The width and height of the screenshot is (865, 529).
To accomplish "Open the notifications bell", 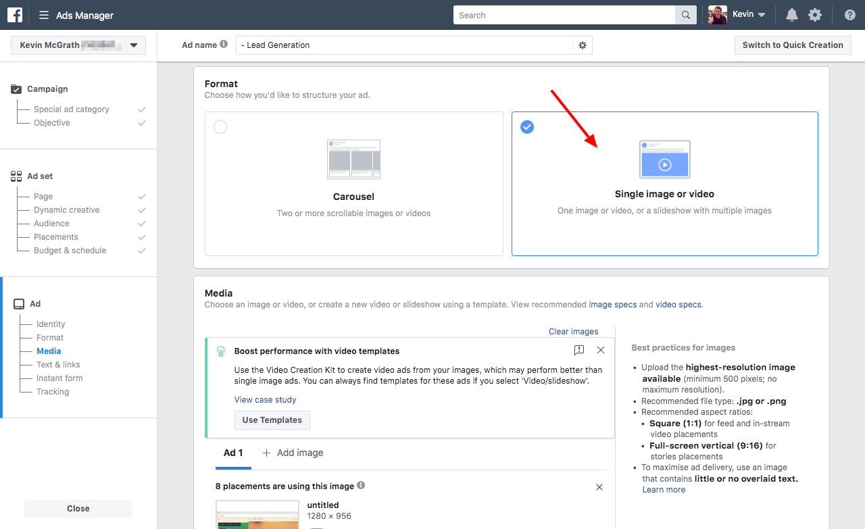I will click(x=791, y=14).
